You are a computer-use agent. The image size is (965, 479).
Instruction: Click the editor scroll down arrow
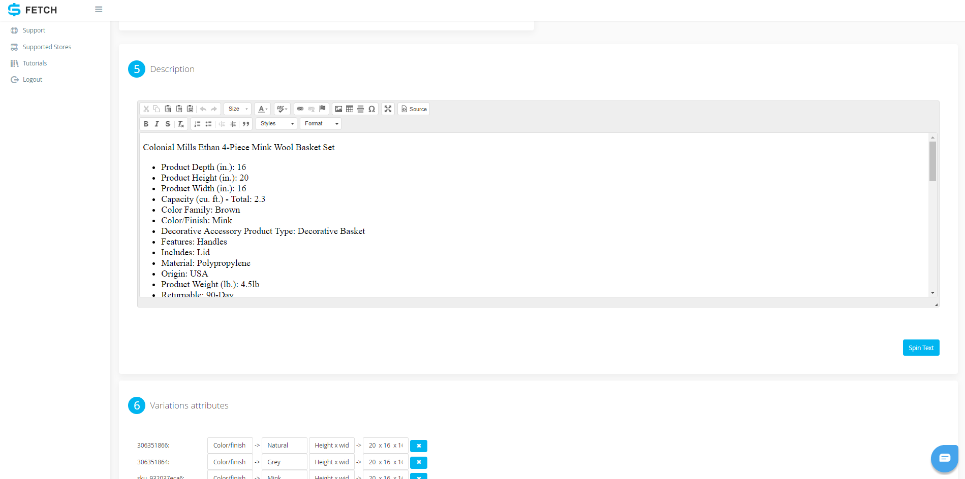[932, 293]
